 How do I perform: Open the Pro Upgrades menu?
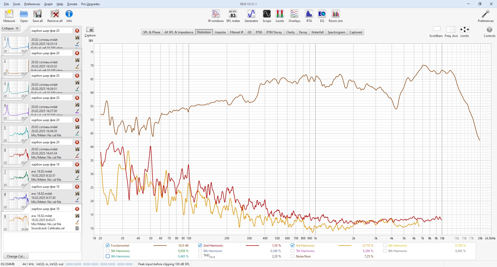click(x=90, y=4)
